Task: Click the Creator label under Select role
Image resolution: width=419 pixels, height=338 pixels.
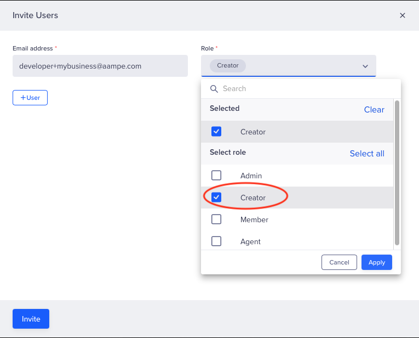Action: pos(253,198)
